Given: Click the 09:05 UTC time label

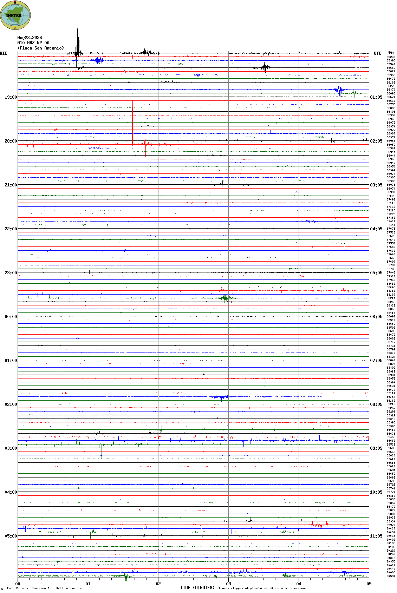Looking at the screenshot, I should pyautogui.click(x=376, y=448).
